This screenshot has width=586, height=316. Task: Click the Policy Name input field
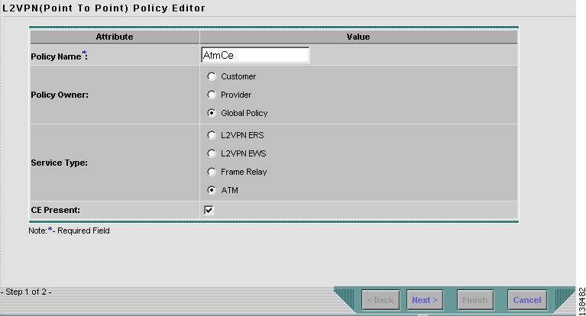pyautogui.click(x=255, y=55)
